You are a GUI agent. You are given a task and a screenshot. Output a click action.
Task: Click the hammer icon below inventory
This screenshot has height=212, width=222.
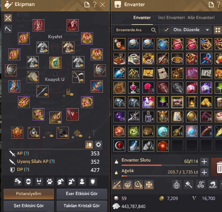[x=189, y=184]
